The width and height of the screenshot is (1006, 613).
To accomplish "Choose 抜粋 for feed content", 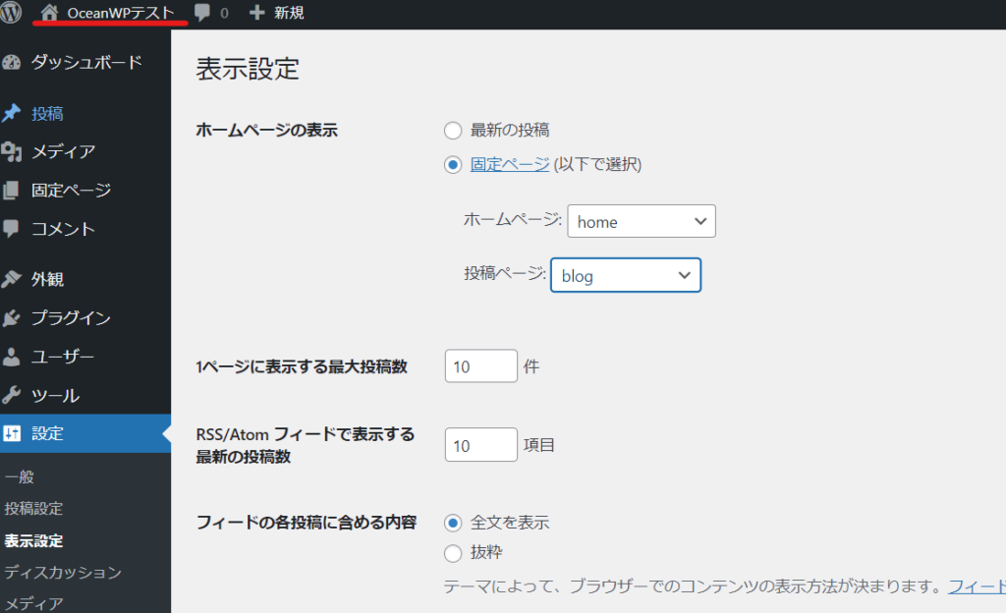I will click(453, 553).
